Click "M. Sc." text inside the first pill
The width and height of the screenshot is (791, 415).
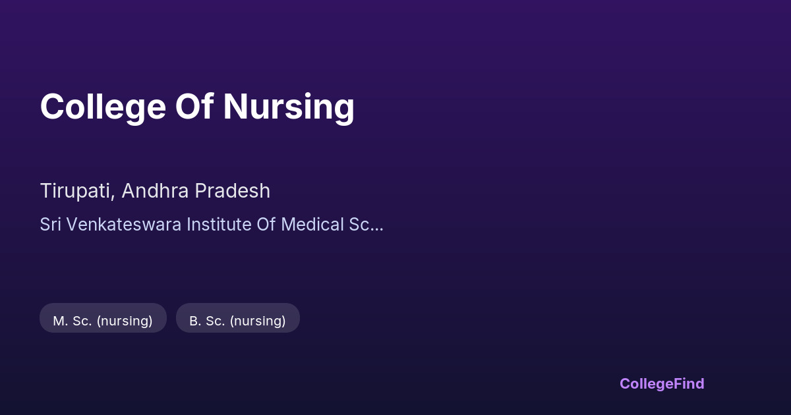pyautogui.click(x=72, y=321)
